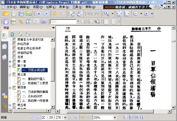The image size is (177, 121).
Task: Collapse the 第三章 bookmark node
Action: [x=10, y=75]
